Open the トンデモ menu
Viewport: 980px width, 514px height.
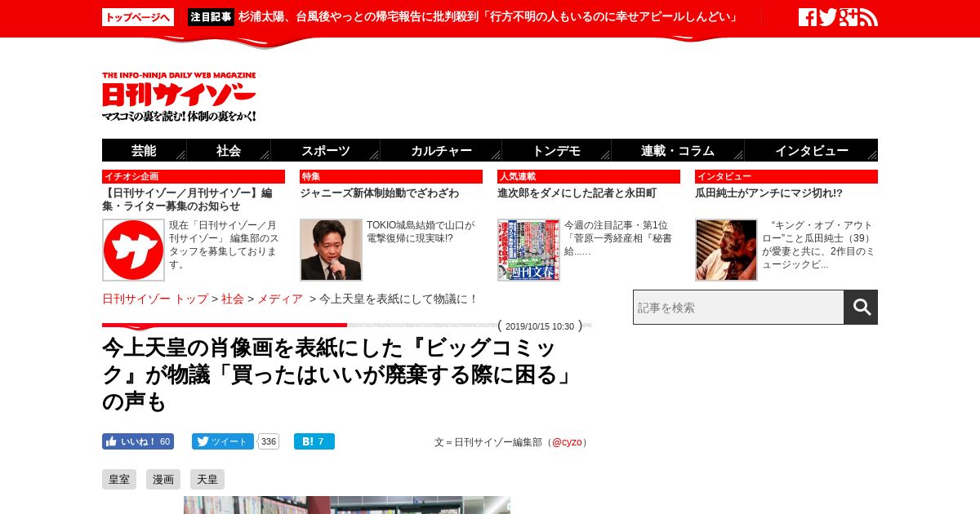click(556, 150)
